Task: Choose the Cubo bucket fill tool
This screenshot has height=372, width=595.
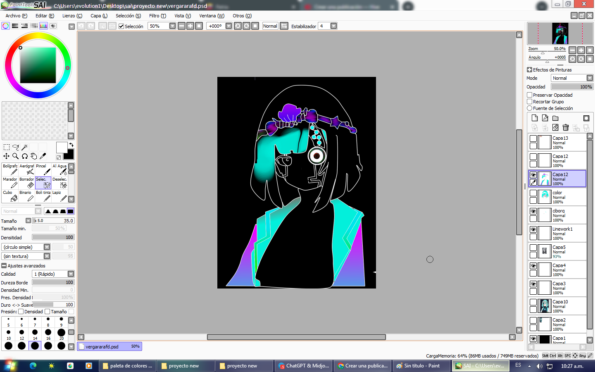Action: click(10, 196)
